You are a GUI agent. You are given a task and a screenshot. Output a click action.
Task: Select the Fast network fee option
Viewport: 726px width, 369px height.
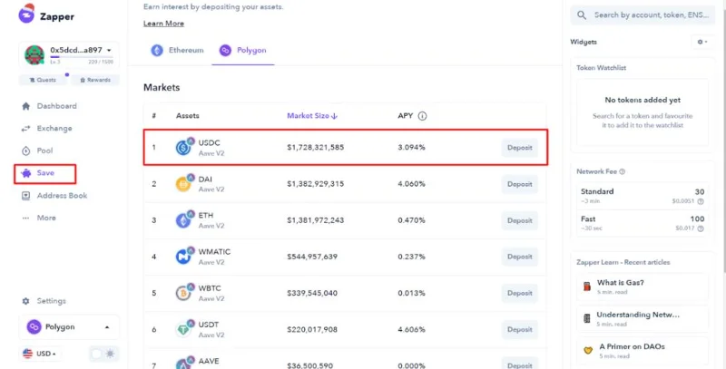643,223
